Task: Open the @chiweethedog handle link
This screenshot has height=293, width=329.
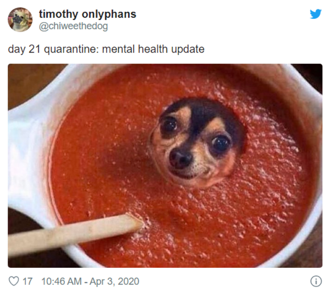Action: [74, 27]
